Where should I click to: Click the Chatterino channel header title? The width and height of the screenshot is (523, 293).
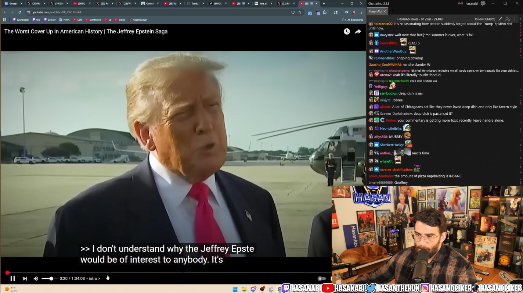tap(420, 19)
